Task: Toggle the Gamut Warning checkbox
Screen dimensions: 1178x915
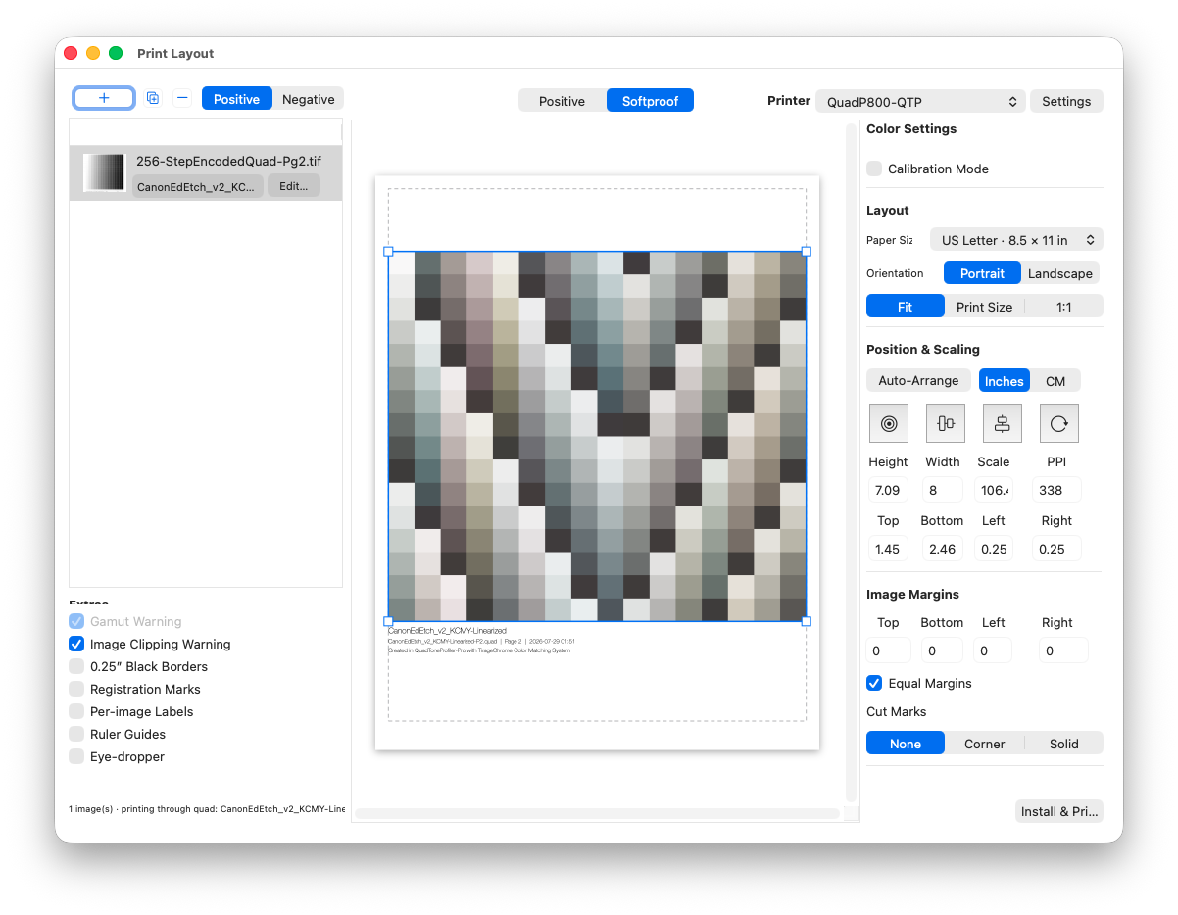Action: click(x=76, y=621)
